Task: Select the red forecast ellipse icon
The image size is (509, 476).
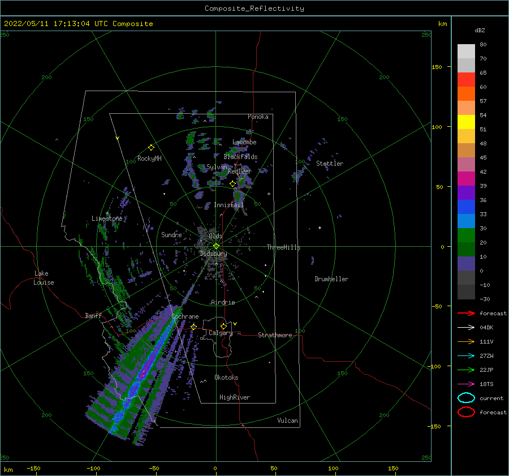Action: [x=466, y=412]
